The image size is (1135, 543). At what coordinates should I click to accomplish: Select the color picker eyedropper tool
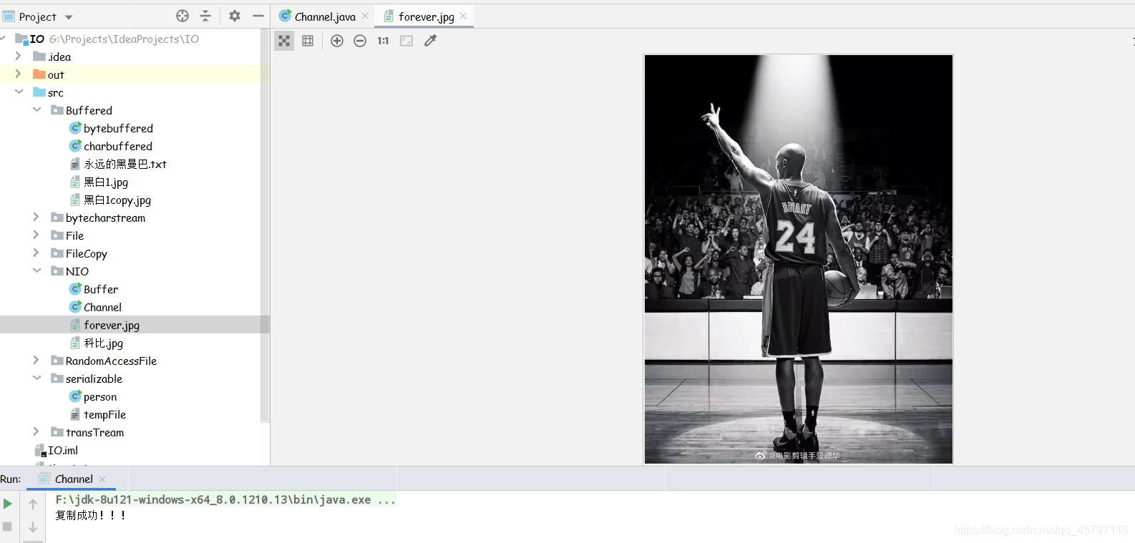(x=430, y=41)
